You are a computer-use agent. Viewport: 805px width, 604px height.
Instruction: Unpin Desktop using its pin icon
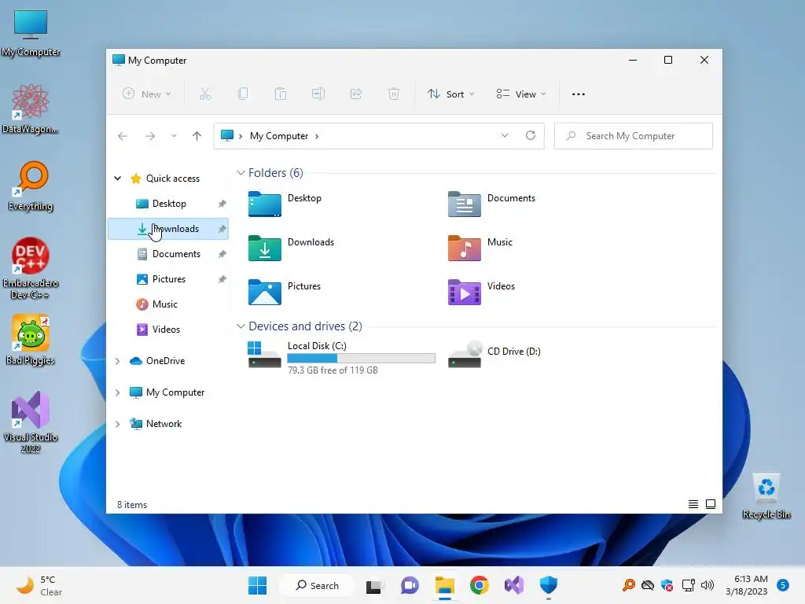[x=222, y=204]
